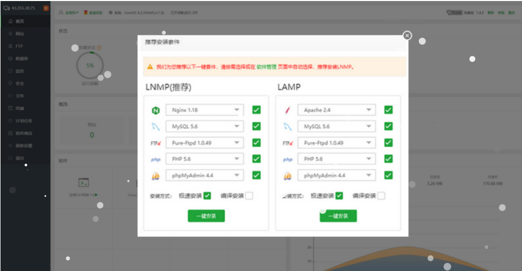Open the LNMP PHP 5.6 version dropdown
The image size is (522, 271).
click(x=204, y=159)
